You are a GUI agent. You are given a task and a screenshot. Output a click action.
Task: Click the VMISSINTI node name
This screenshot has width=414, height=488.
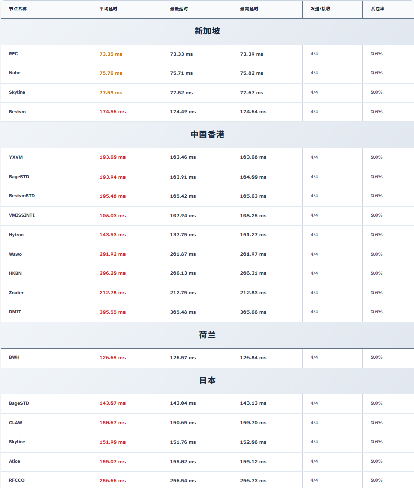(x=22, y=215)
